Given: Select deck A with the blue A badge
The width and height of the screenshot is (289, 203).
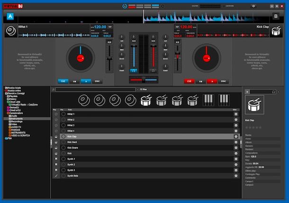Looking at the screenshot, I should point(10,16).
